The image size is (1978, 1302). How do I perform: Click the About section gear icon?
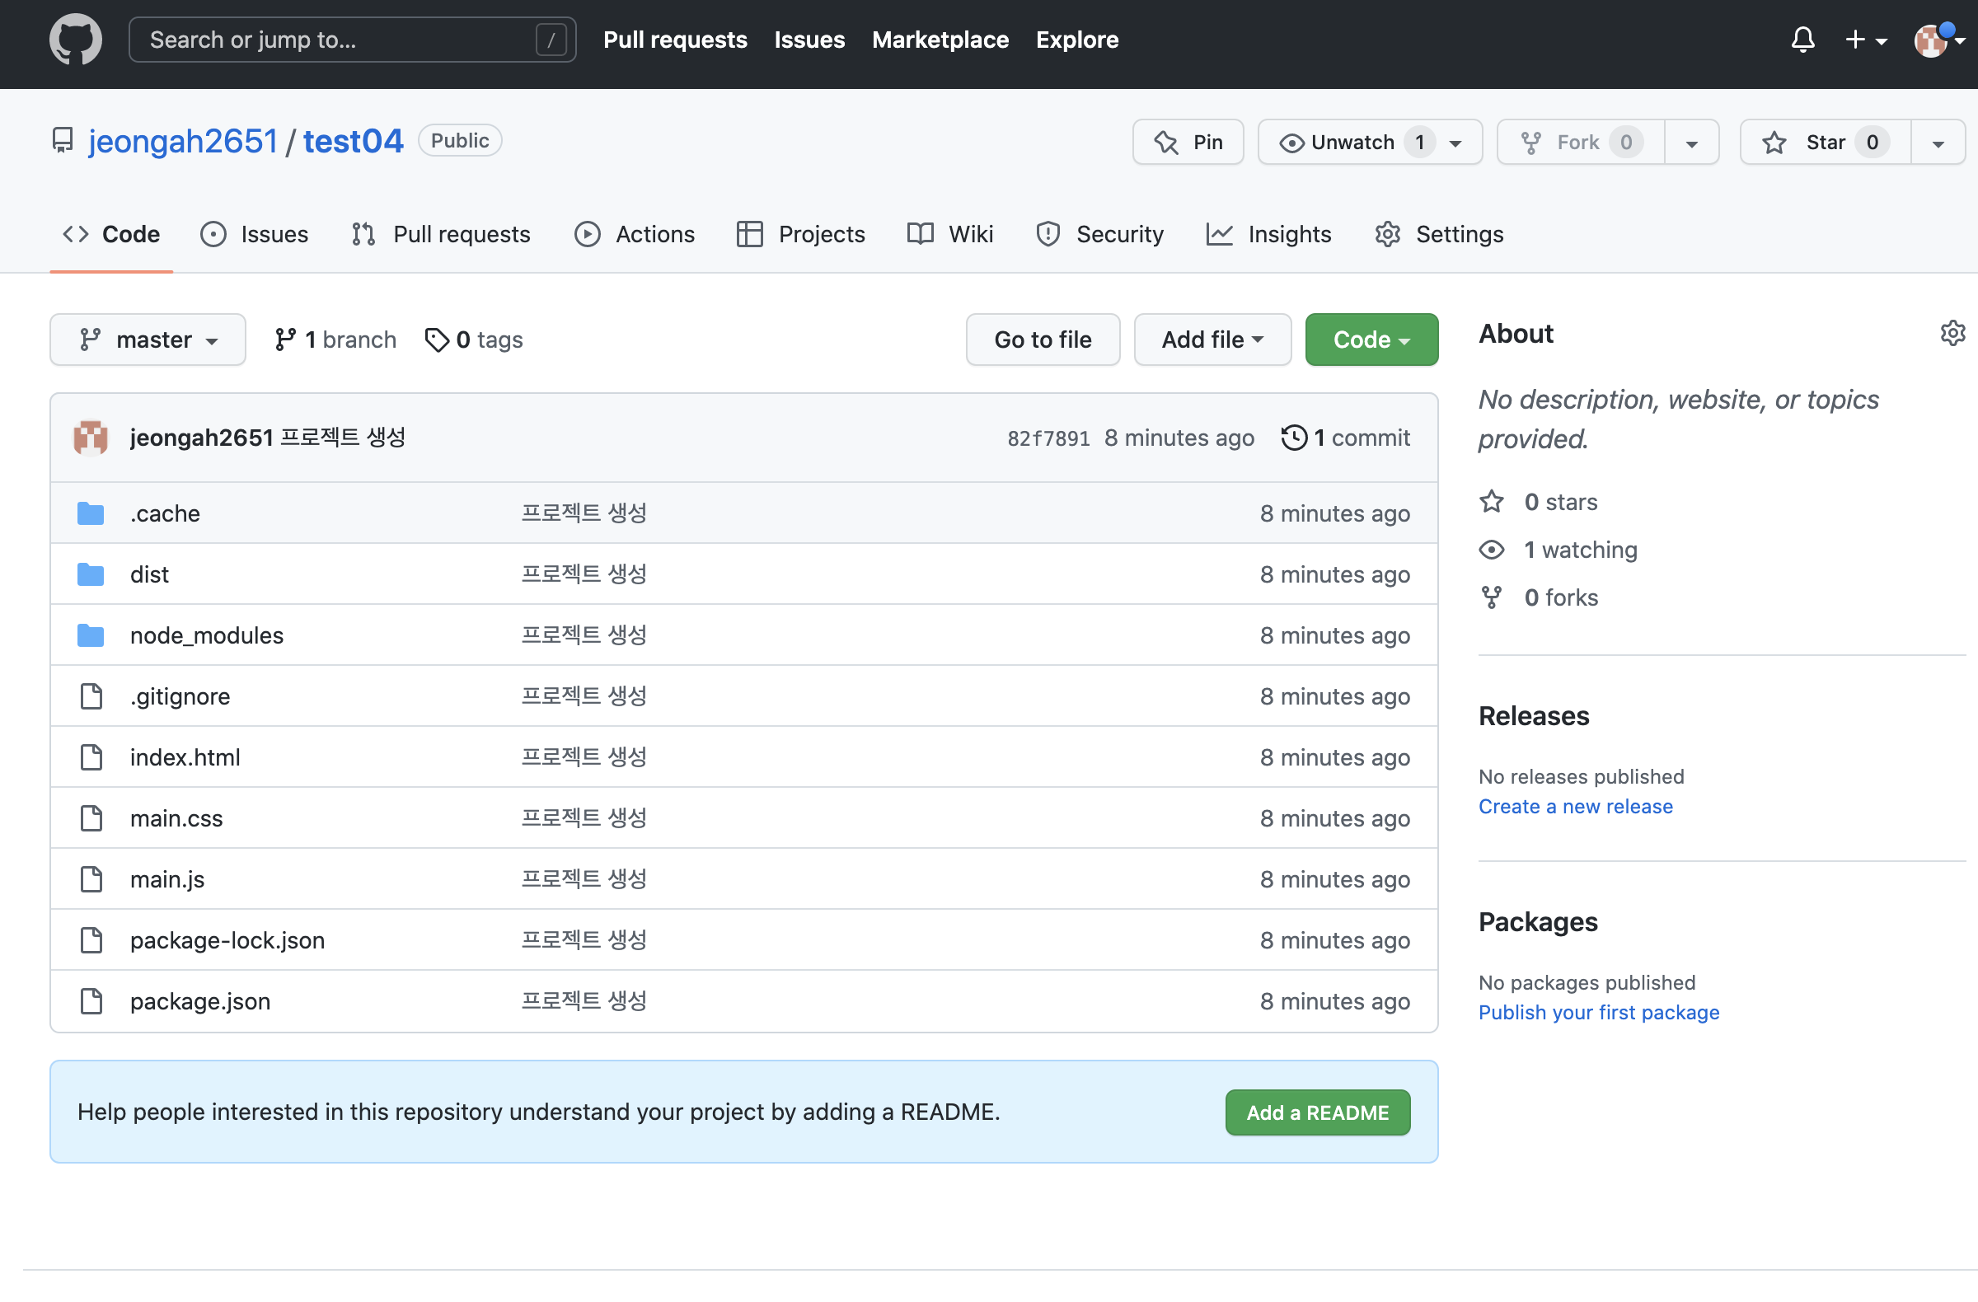pyautogui.click(x=1952, y=333)
